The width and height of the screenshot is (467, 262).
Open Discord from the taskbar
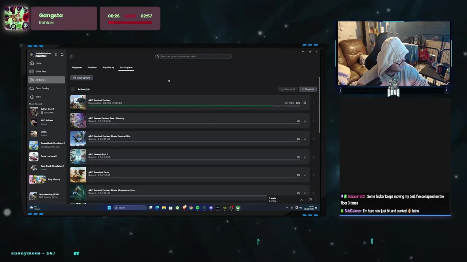pos(211,208)
